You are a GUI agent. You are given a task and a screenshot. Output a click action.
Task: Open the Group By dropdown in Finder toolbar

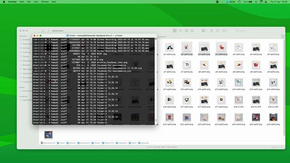pyautogui.click(x=204, y=31)
